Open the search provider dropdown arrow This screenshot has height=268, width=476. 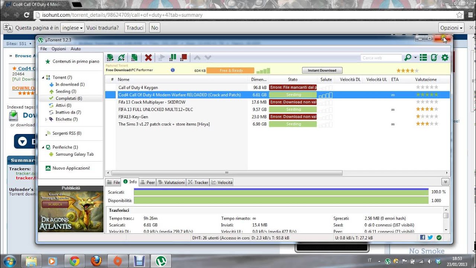coord(415,58)
